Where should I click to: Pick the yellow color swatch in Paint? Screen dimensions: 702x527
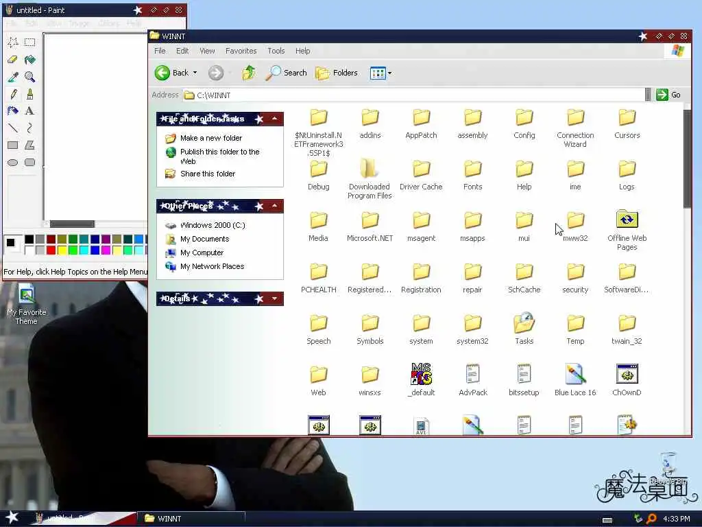(62, 250)
